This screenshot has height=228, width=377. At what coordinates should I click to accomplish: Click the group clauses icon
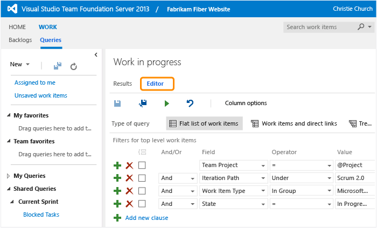tap(142, 152)
